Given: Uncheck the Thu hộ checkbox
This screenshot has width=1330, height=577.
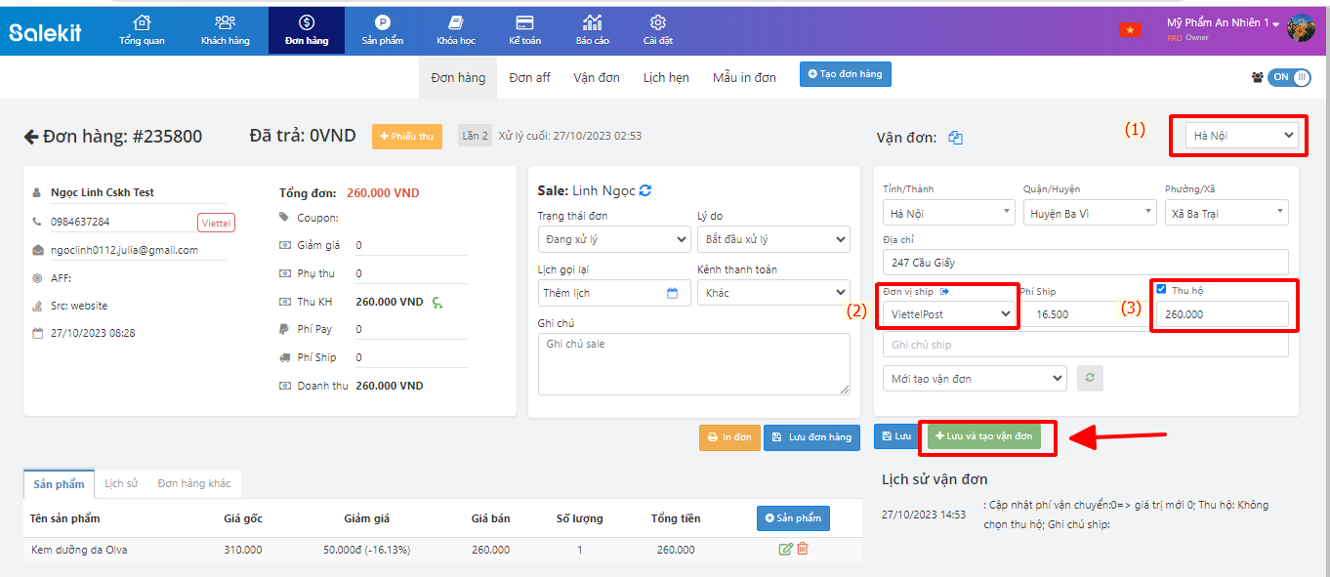Looking at the screenshot, I should coord(1161,289).
